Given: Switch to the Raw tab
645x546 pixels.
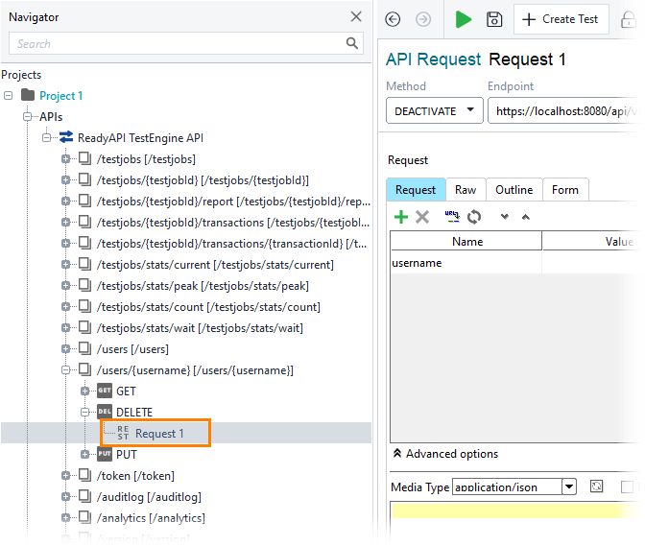Looking at the screenshot, I should point(466,190).
